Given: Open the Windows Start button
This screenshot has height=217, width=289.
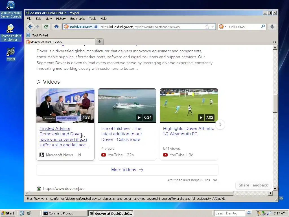Looking at the screenshot, I should point(8,213).
